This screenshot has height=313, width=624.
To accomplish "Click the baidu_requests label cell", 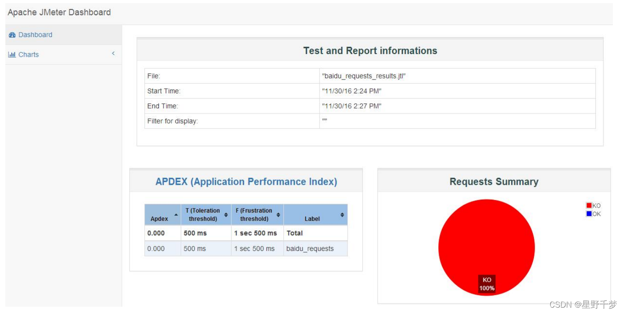I will (x=316, y=249).
